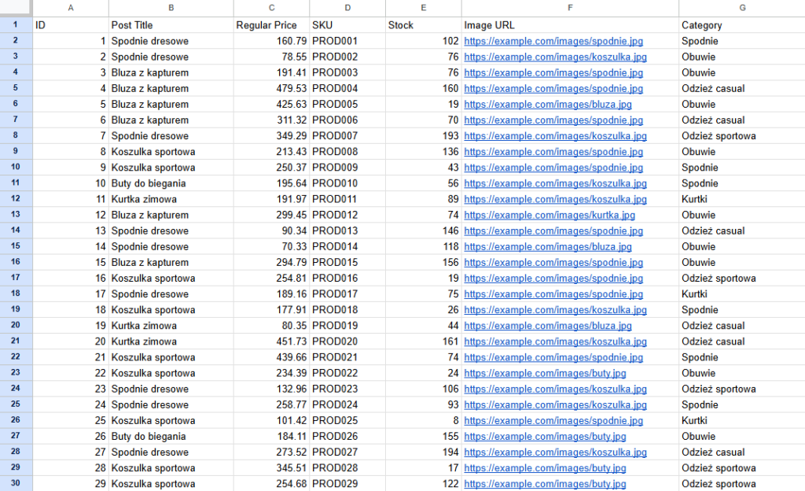Click the select-all corner box
The width and height of the screenshot is (805, 491).
pos(16,8)
